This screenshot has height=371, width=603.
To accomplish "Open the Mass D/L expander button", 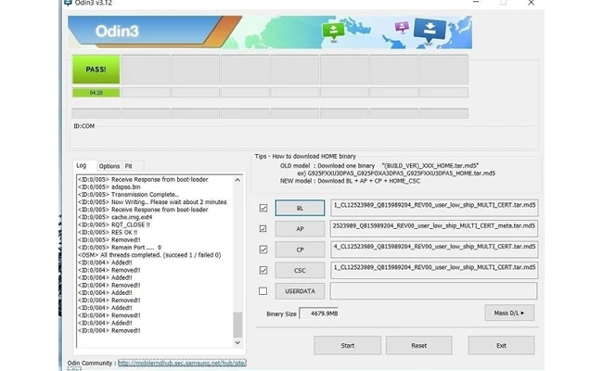I will coord(508,313).
